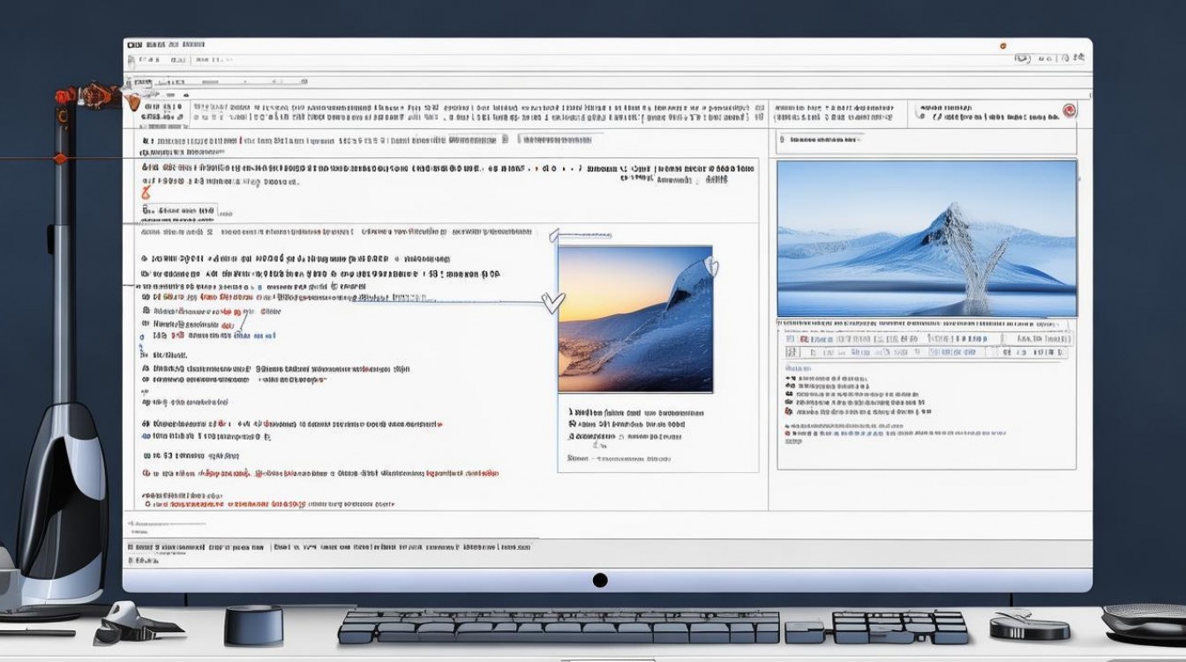Select the first circle bullet in the main text list
The height and width of the screenshot is (662, 1186).
coord(144,260)
